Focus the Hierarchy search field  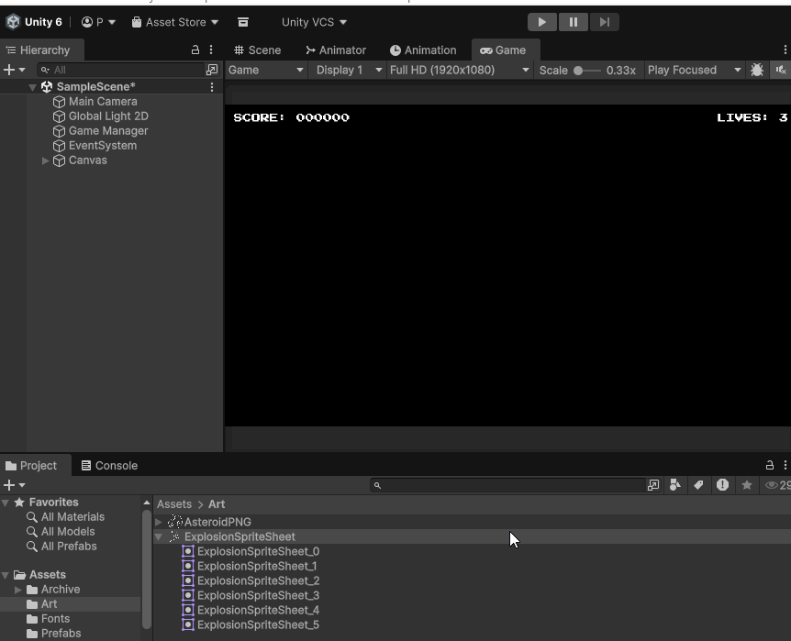click(121, 70)
